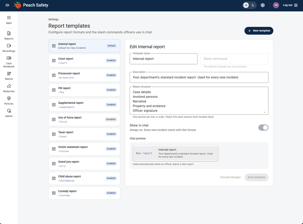Click the Default badge on Internal report
Viewport: 303px width, 224px height.
click(x=112, y=46)
